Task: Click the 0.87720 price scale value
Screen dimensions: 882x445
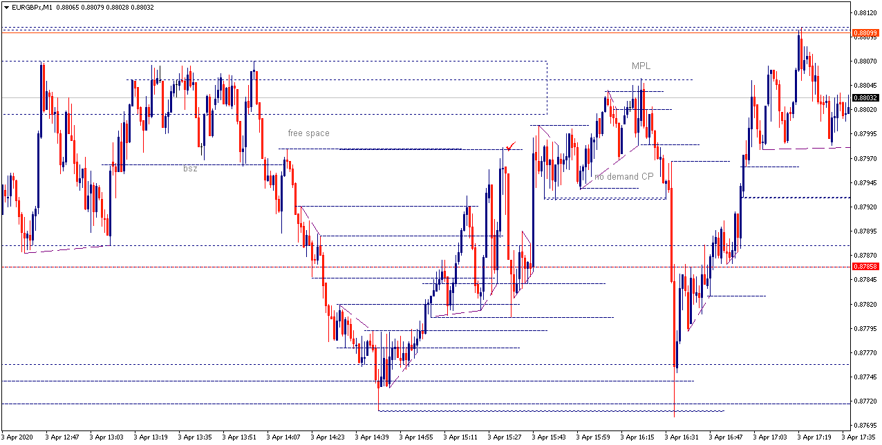Action: pos(866,401)
